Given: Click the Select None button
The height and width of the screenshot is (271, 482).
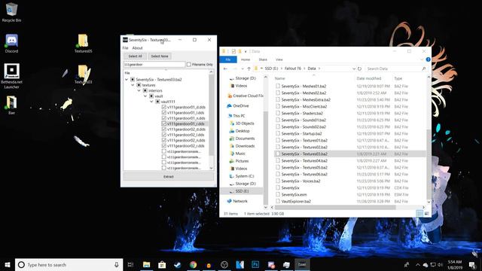Looking at the screenshot, I should [x=160, y=56].
